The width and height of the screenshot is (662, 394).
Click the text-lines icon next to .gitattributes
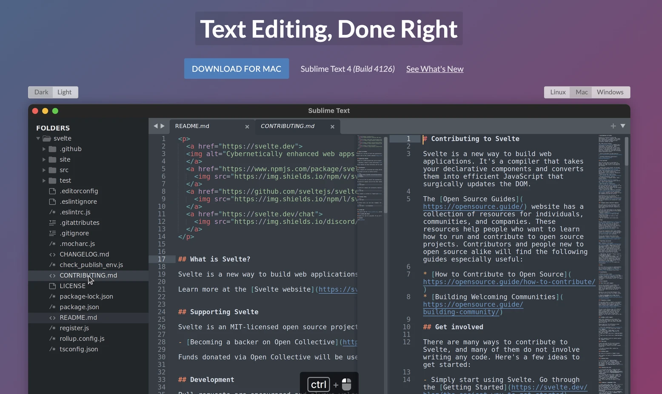[x=52, y=223]
